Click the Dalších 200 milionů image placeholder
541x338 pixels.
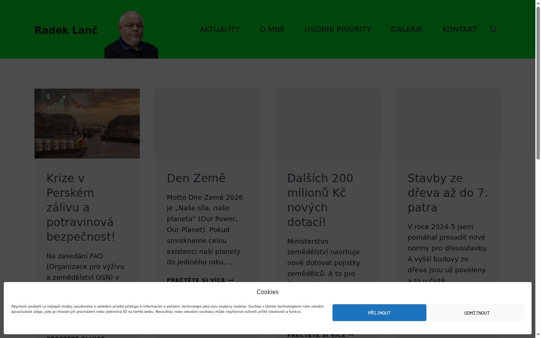328,124
